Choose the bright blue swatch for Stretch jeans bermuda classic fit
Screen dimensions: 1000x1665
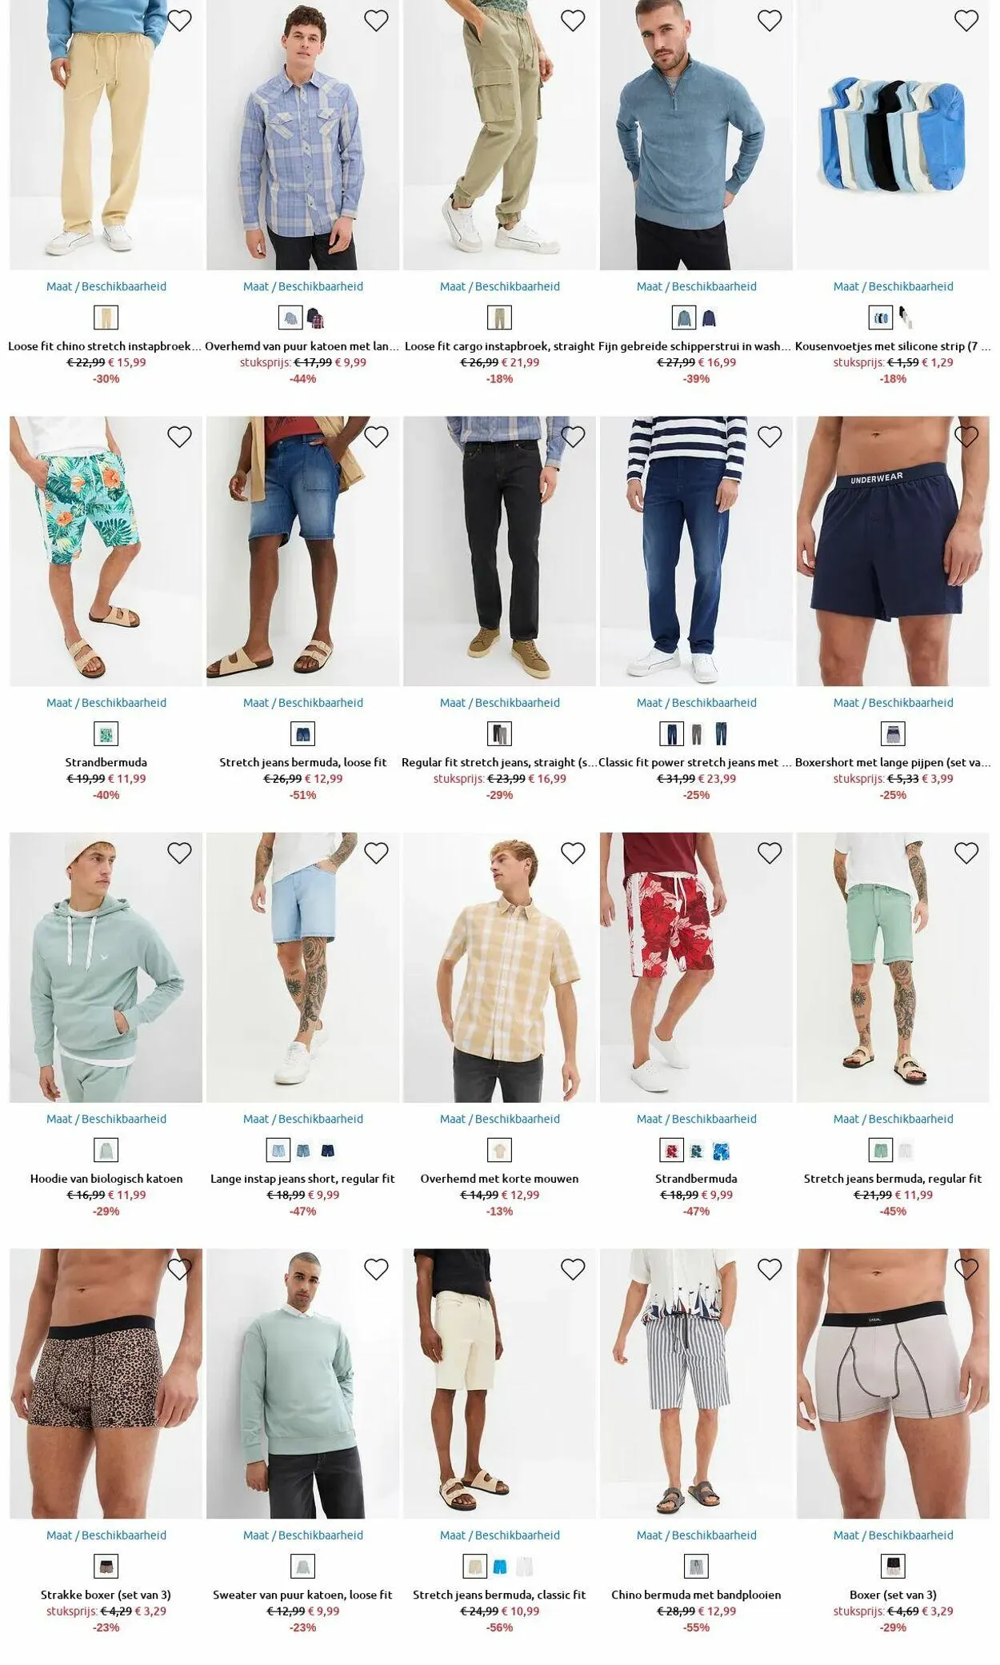coord(501,1567)
